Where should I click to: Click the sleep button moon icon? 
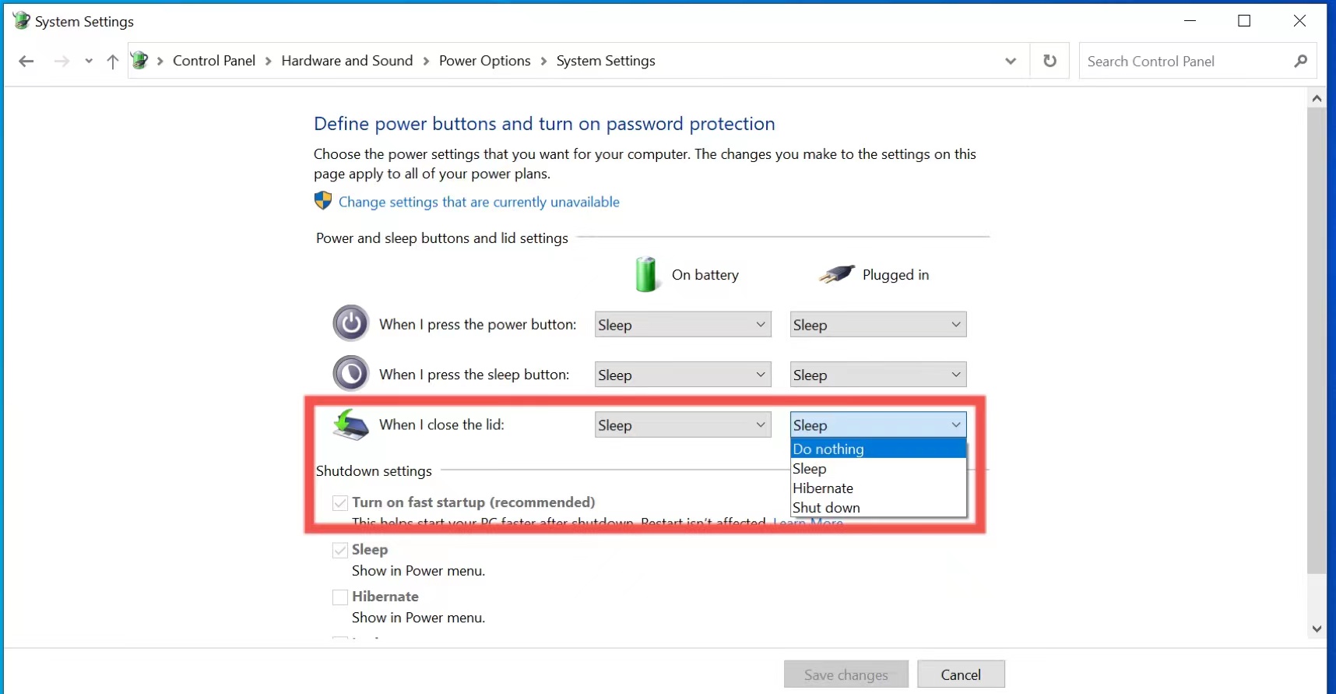point(350,374)
